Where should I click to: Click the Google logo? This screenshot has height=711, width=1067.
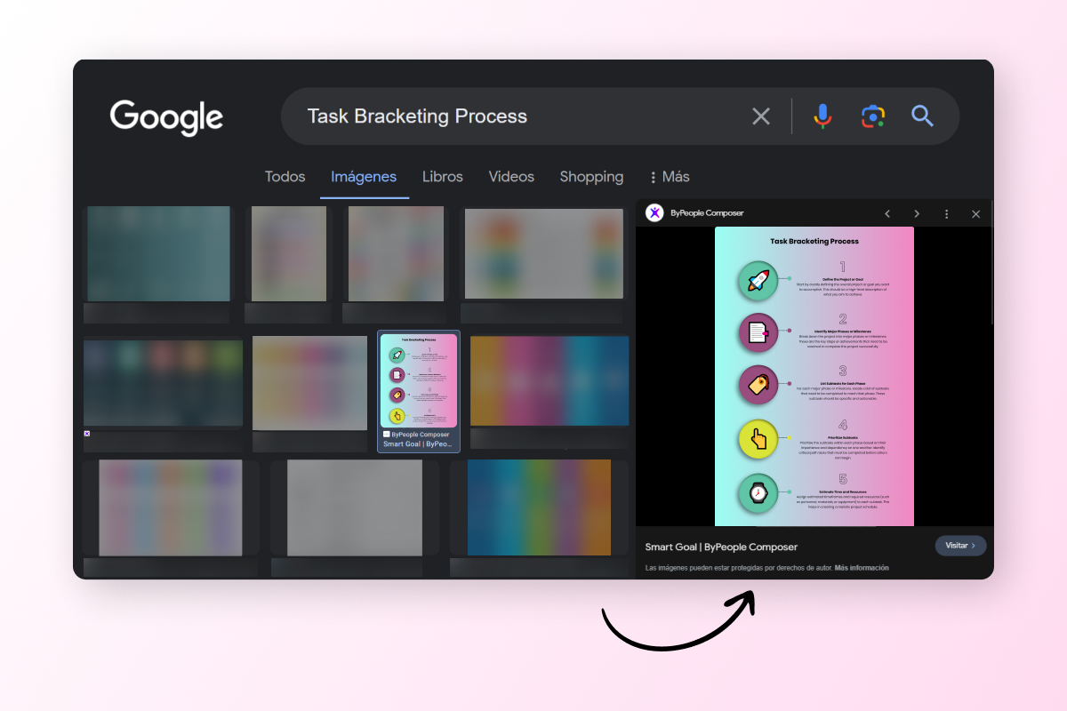166,116
